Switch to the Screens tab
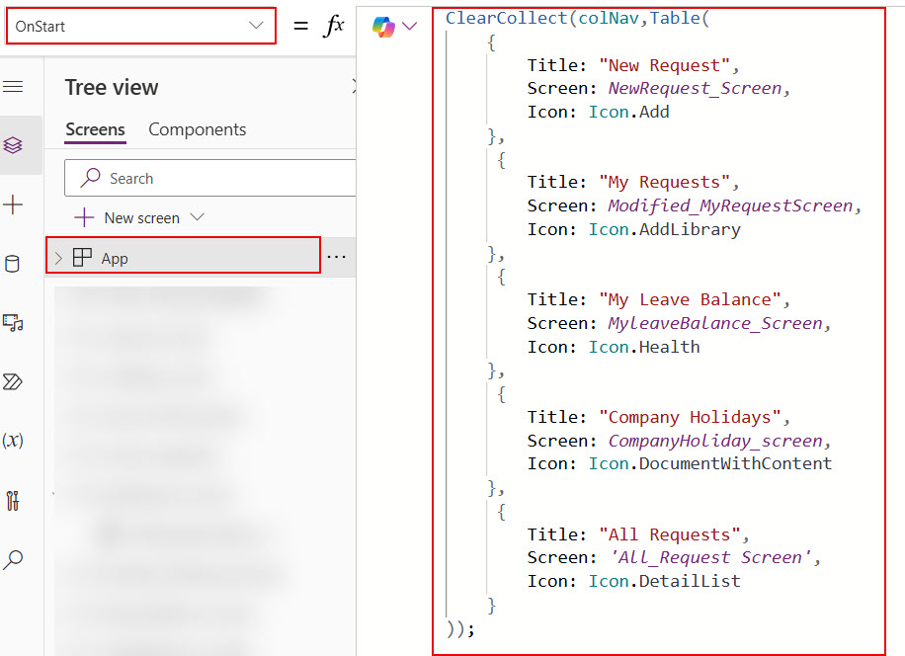This screenshot has width=905, height=656. 95,129
